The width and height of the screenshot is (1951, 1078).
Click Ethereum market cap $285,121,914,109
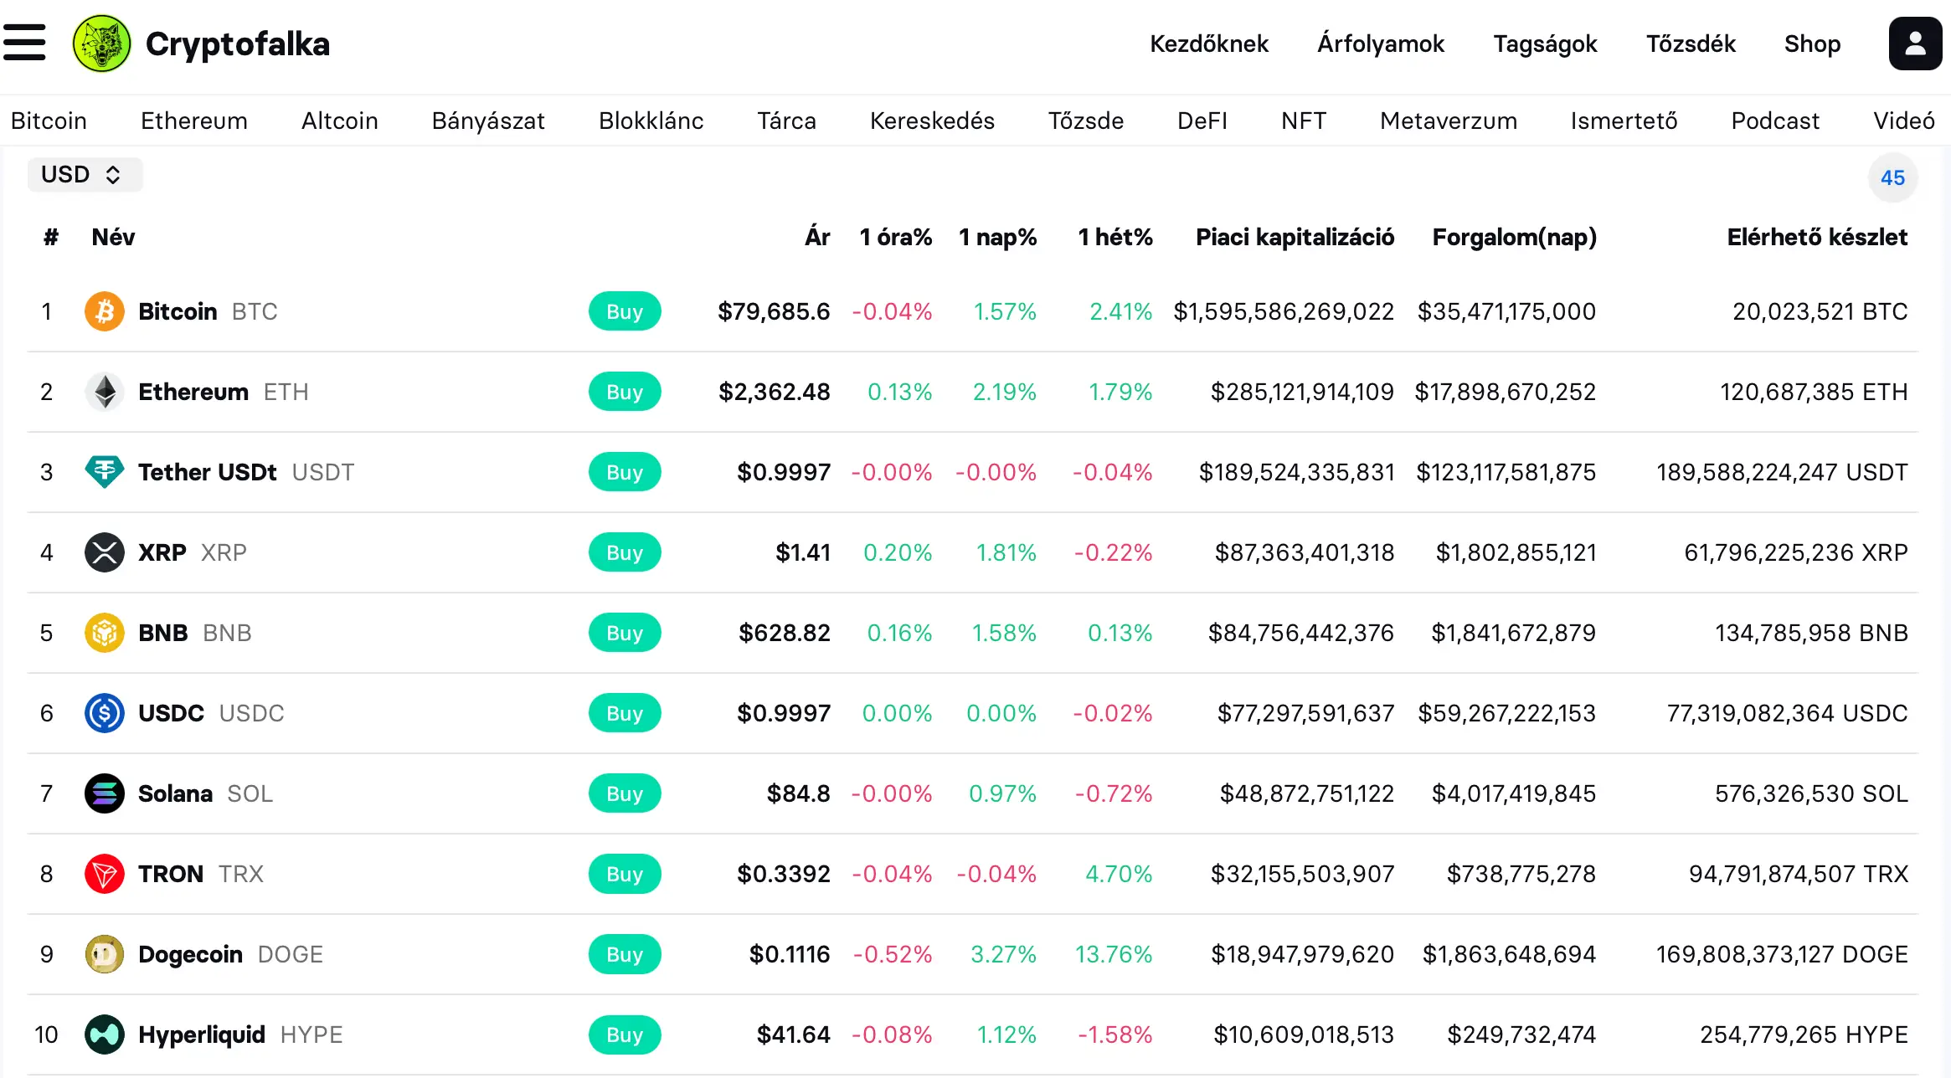[1303, 392]
